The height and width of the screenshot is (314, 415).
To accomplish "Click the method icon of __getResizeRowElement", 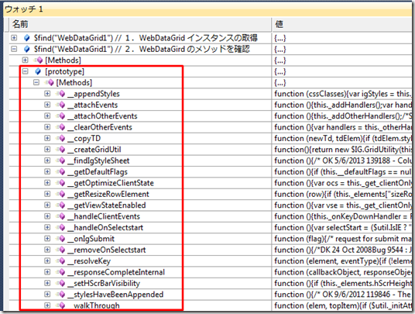I will pos(60,194).
